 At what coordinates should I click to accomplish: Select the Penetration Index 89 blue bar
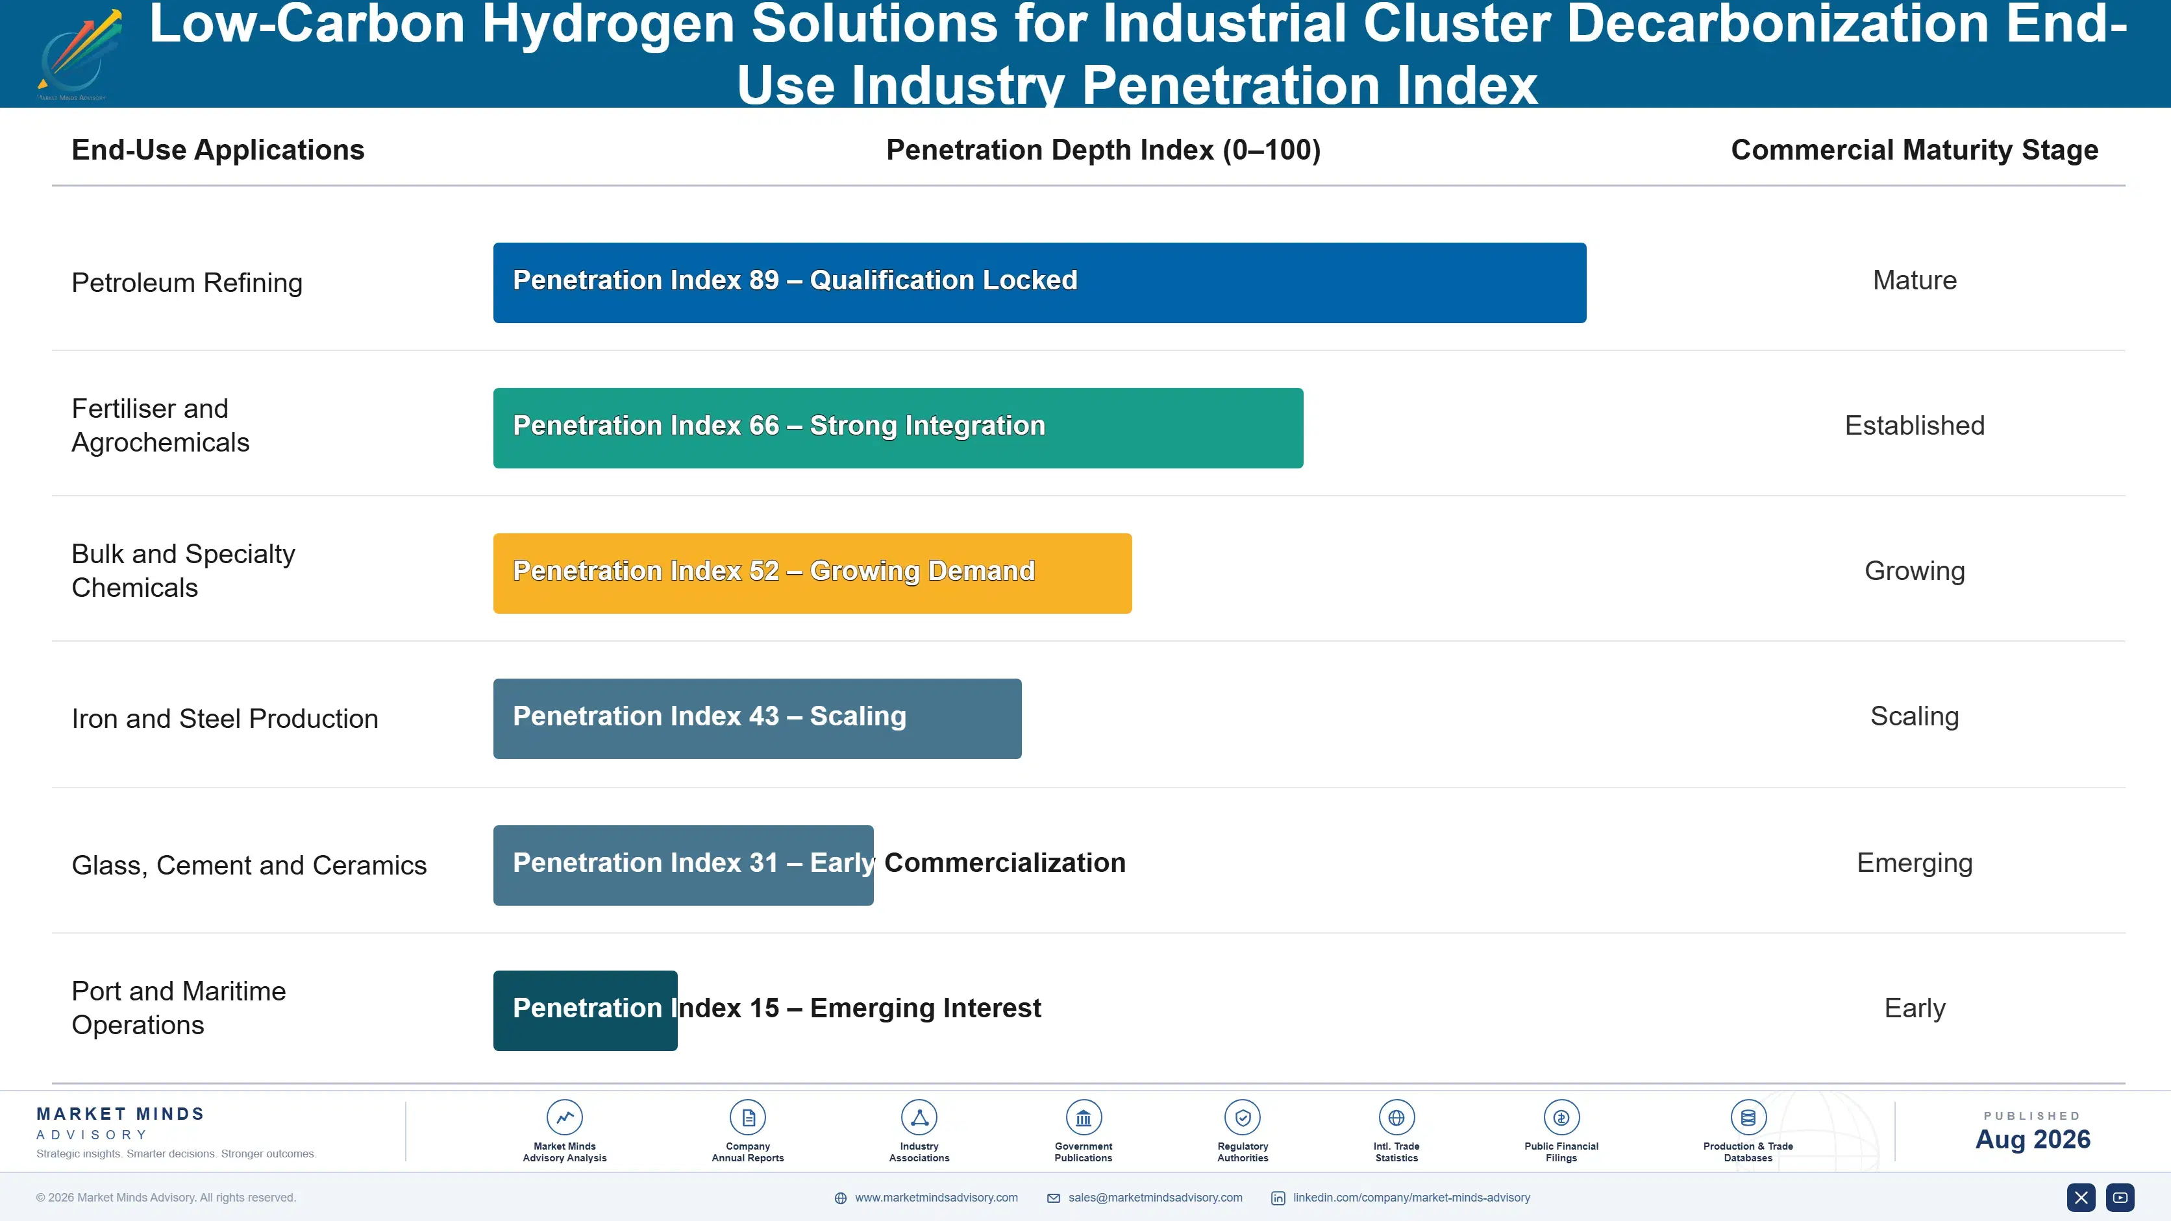pyautogui.click(x=1039, y=283)
